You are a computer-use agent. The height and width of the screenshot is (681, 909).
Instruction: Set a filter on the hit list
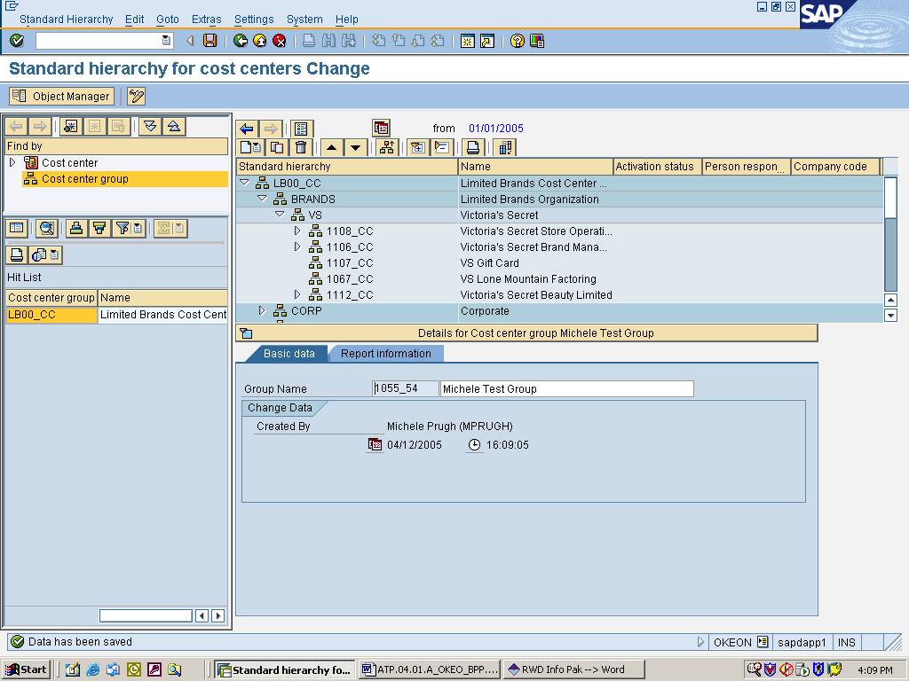pos(123,228)
